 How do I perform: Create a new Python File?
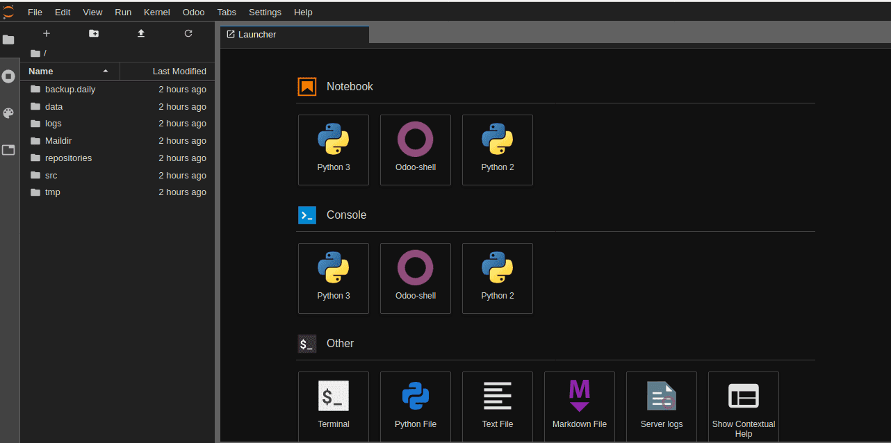(416, 407)
